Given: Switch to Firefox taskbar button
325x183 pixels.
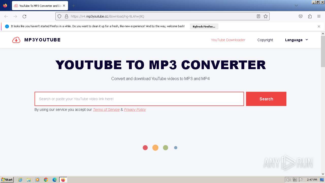Looking at the screenshot, I should coord(63,180).
